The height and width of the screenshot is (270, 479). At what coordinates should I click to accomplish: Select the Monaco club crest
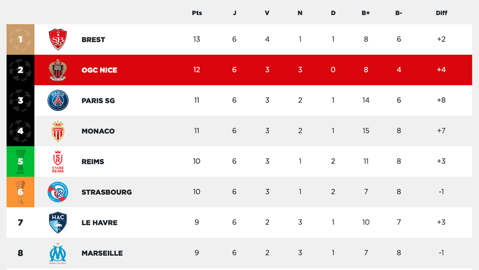point(58,131)
